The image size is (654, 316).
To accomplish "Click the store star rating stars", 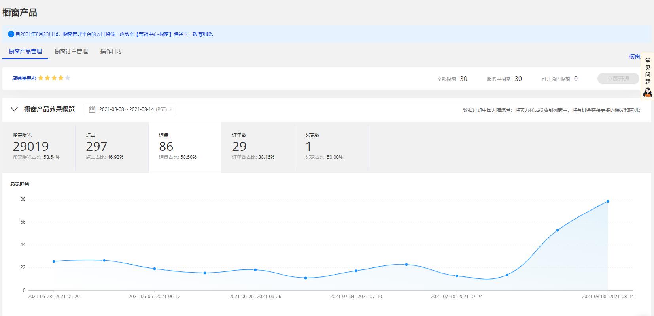I will [54, 78].
